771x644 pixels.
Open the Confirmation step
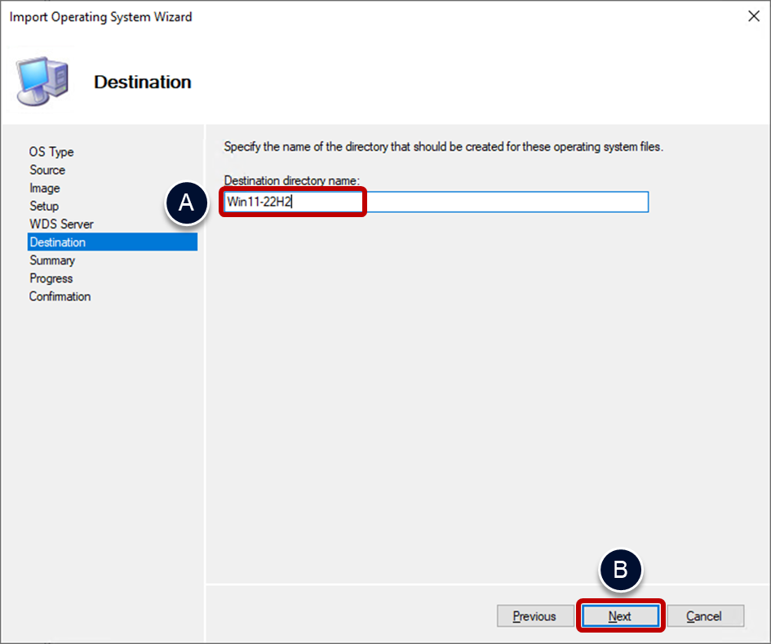[60, 296]
